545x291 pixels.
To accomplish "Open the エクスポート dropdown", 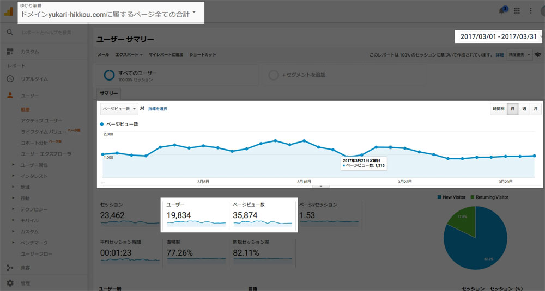I will tap(129, 55).
